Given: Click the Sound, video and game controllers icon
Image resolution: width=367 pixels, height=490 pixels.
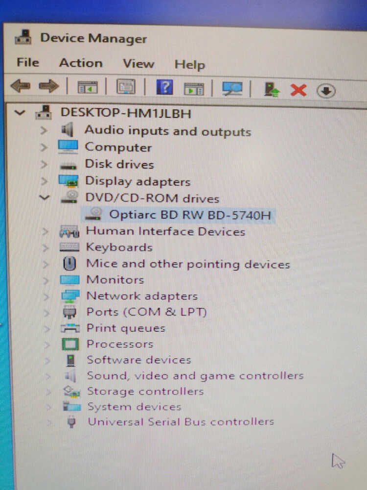Looking at the screenshot, I should tap(70, 376).
